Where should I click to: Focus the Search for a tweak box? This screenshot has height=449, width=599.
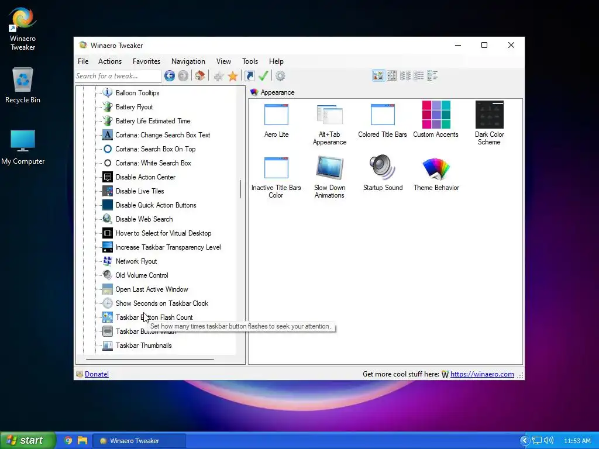coord(118,76)
